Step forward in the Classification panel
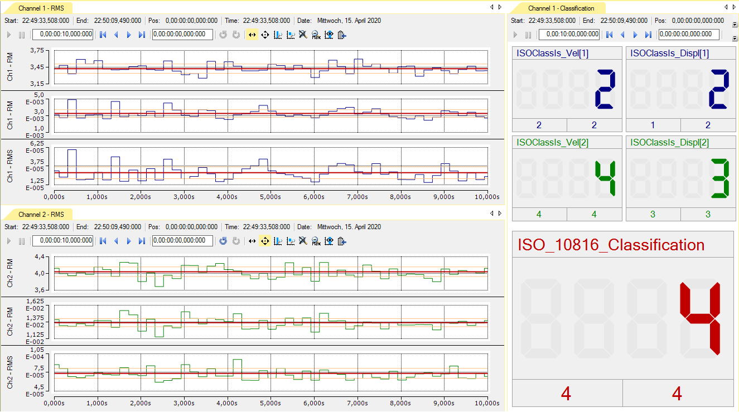Viewport: 739px width, 412px height. [635, 35]
